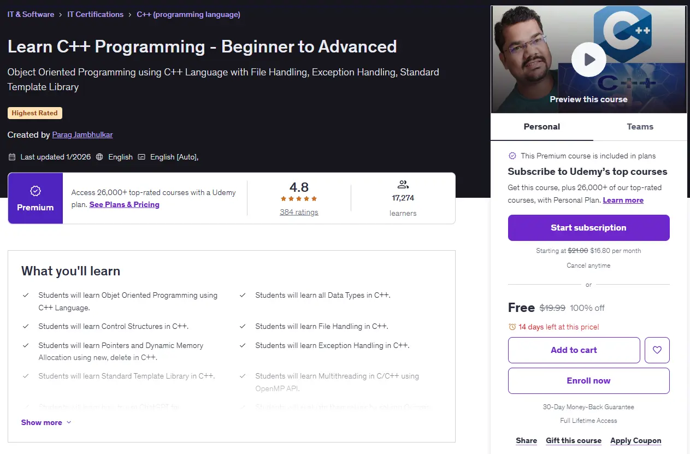Open the IT Certifications breadcrumb
The height and width of the screenshot is (454, 690).
(x=96, y=15)
